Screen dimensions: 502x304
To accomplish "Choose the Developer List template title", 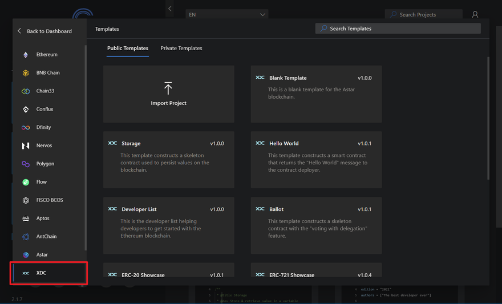I will (139, 209).
